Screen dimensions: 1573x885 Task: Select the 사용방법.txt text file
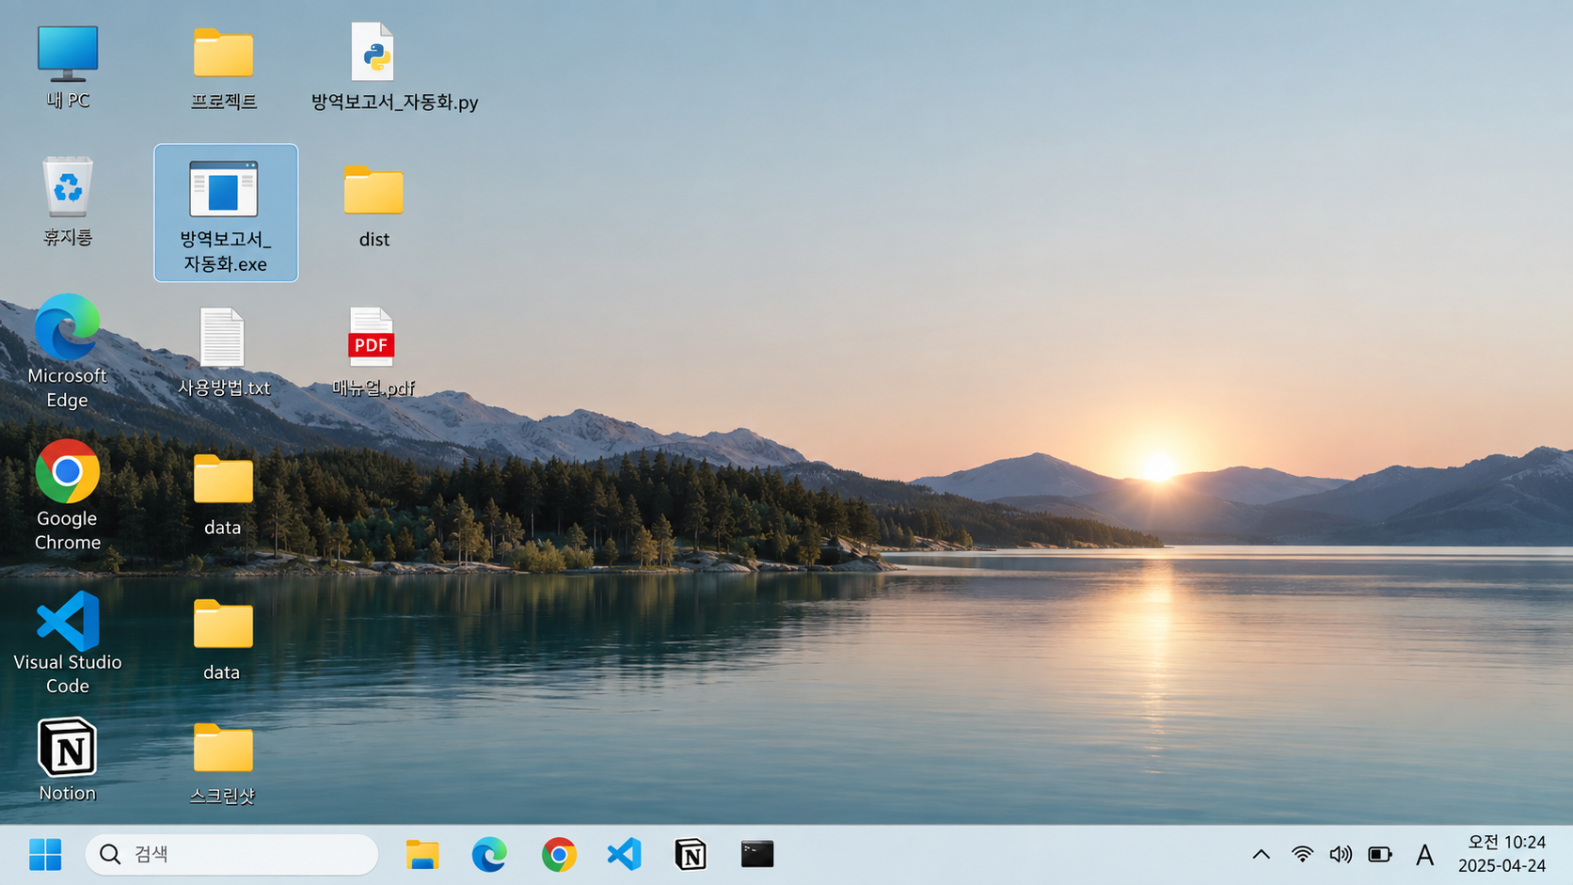click(224, 352)
